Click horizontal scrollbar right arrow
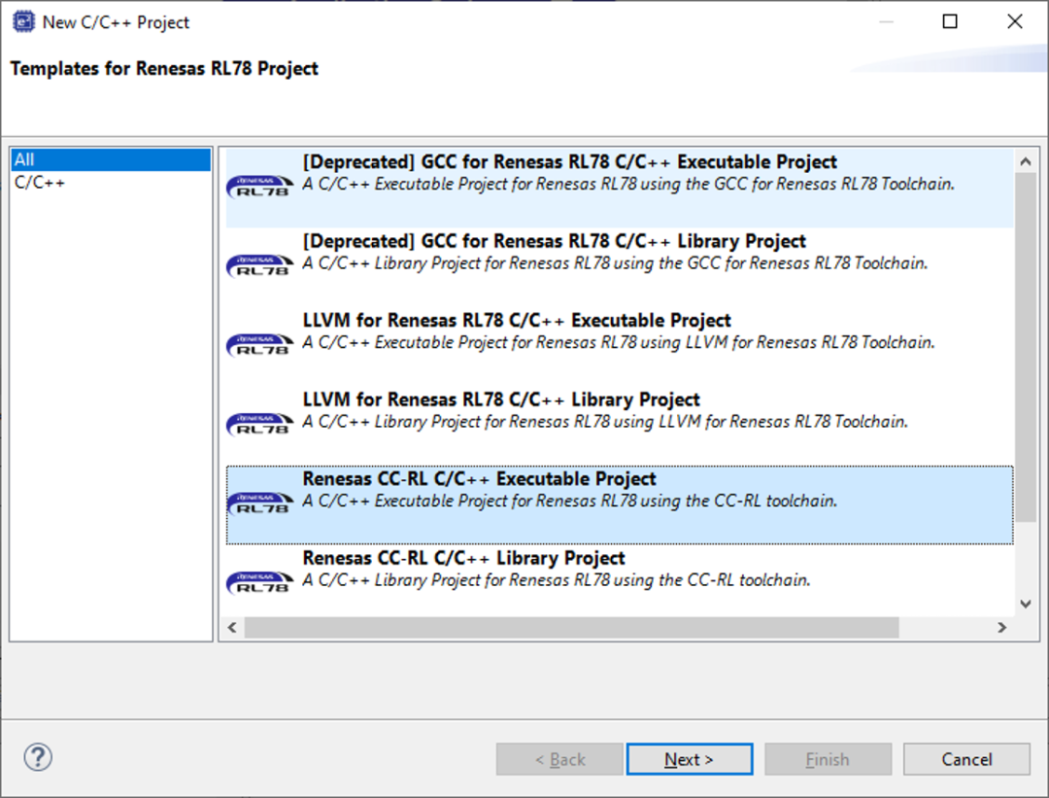This screenshot has height=798, width=1049. pyautogui.click(x=1001, y=627)
